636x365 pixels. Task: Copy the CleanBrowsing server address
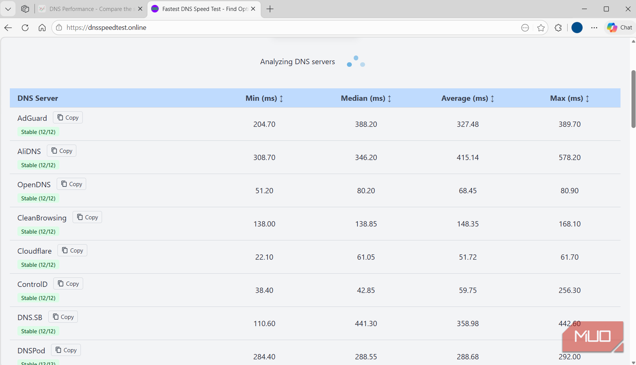[87, 217]
